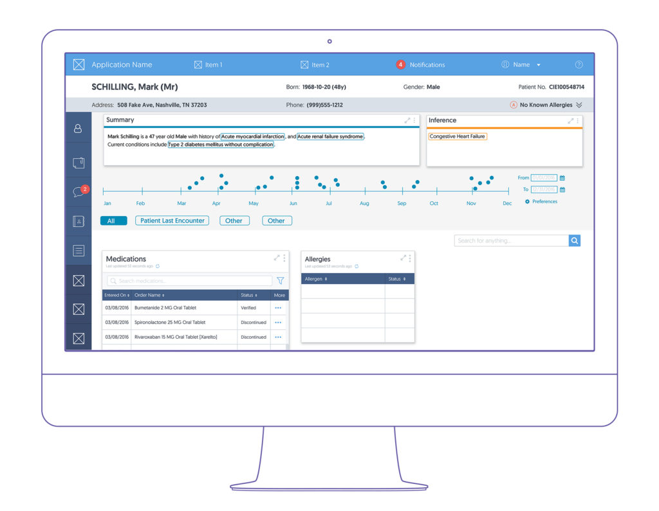
Task: Open the patient profile icon in sidebar
Action: click(78, 129)
